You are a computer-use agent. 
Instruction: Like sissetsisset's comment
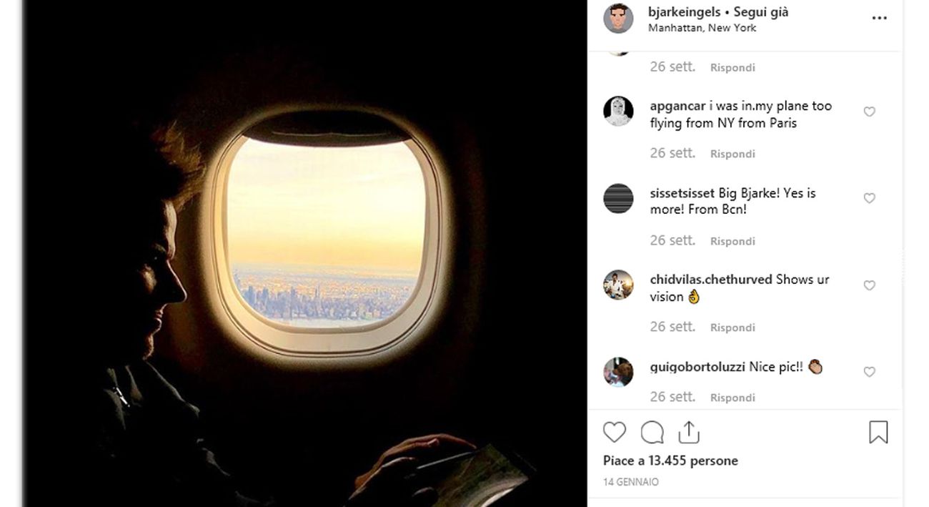[x=869, y=198]
